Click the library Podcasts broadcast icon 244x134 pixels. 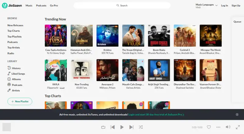click(9, 85)
